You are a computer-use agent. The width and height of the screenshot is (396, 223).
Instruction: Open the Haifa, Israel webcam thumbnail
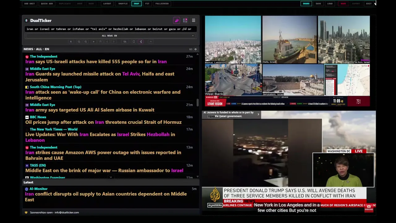pos(290,40)
